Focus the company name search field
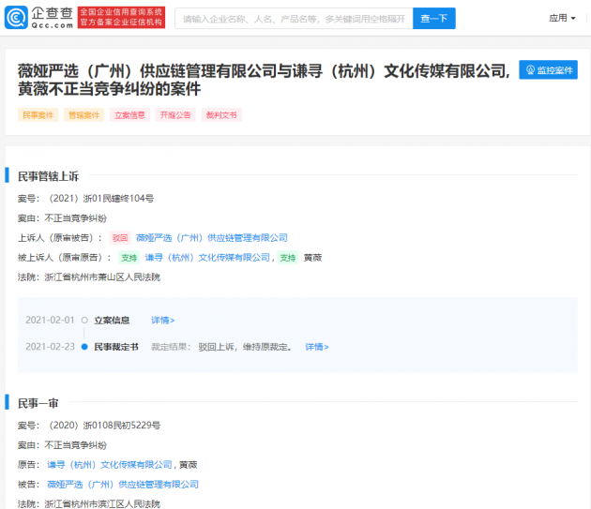 pos(294,19)
